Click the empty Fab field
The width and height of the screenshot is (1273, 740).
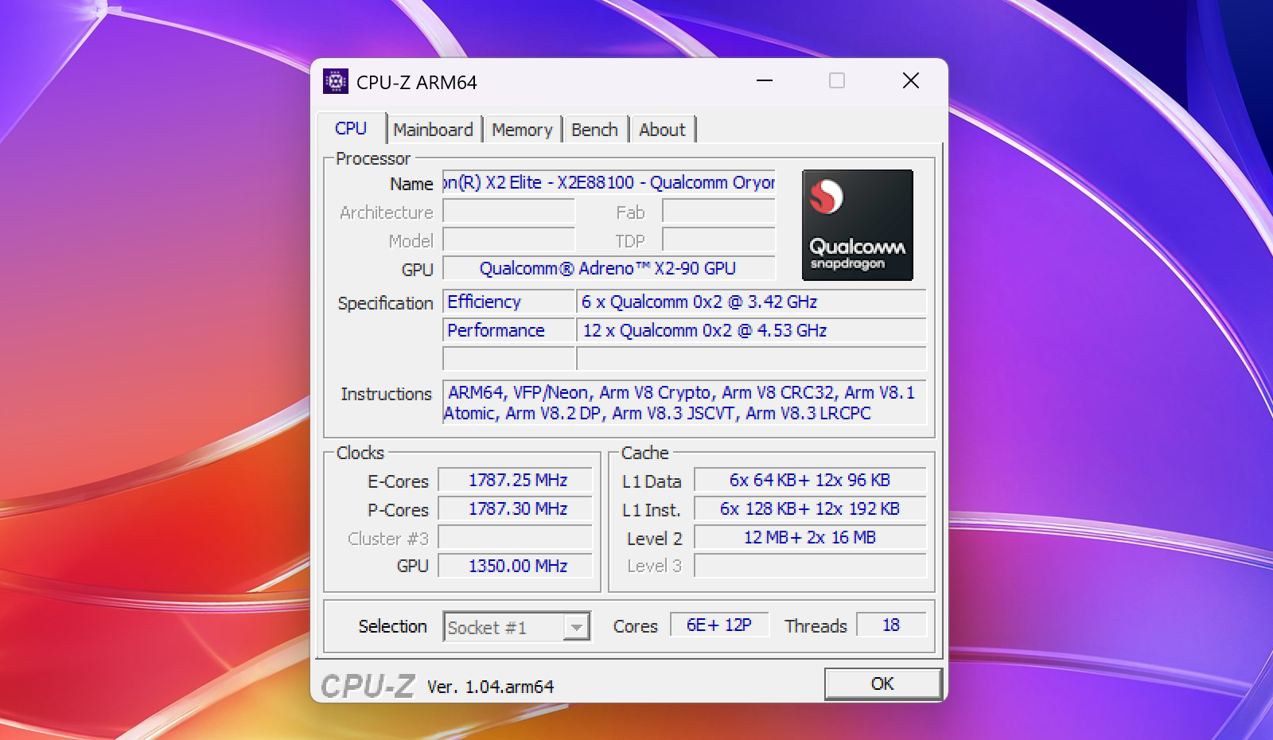(718, 211)
